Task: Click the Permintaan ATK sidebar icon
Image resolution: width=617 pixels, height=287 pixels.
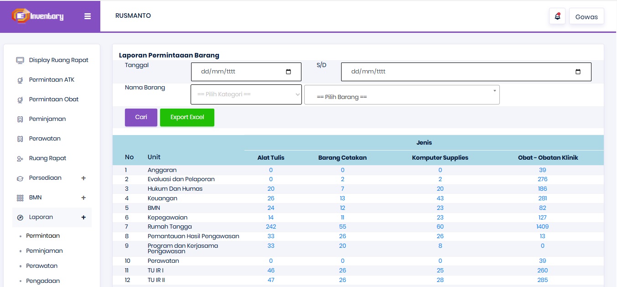Action: (20, 80)
